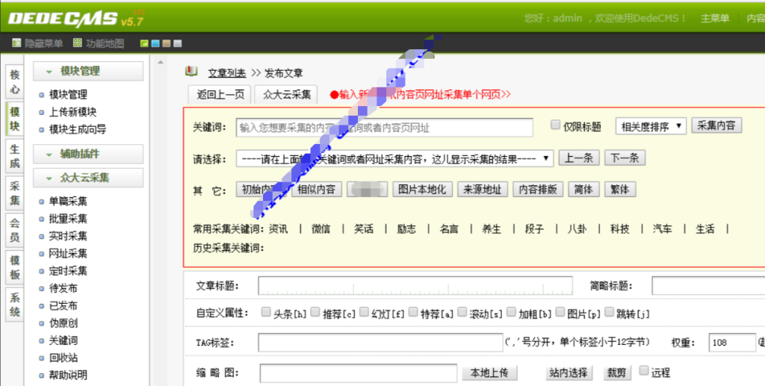The height and width of the screenshot is (386, 765).
Task: Select the green theme color swatch
Action: pyautogui.click(x=144, y=43)
